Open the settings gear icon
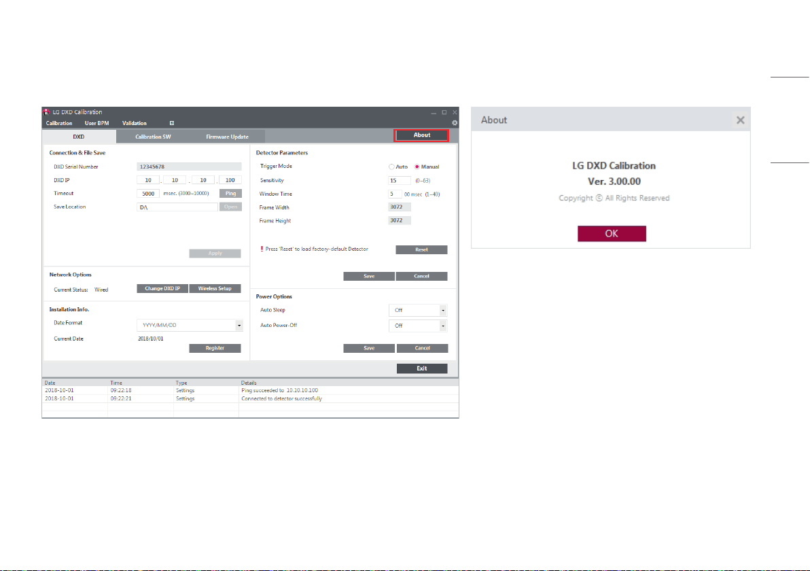 pos(455,123)
